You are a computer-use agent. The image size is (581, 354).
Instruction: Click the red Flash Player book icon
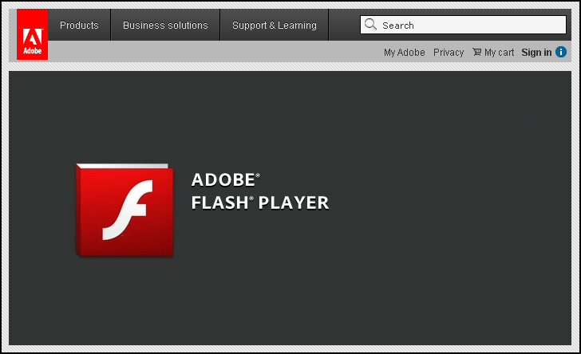coord(125,210)
